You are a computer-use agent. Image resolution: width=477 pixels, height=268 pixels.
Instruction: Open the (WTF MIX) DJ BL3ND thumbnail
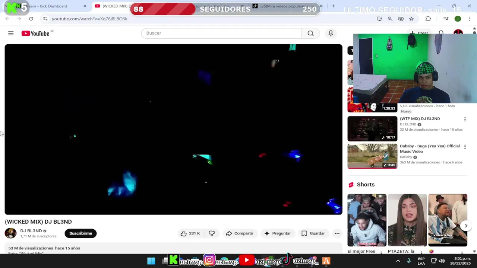372,129
